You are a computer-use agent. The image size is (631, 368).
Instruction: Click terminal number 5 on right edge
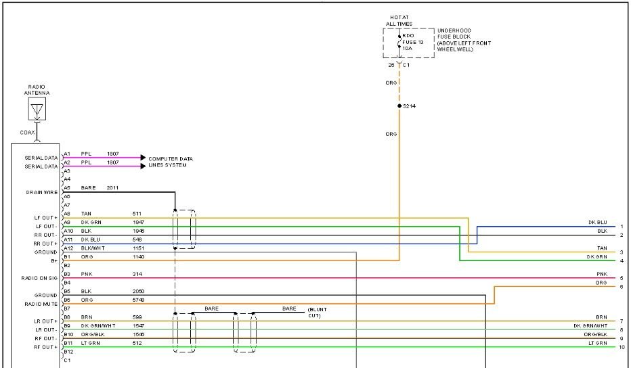click(621, 278)
